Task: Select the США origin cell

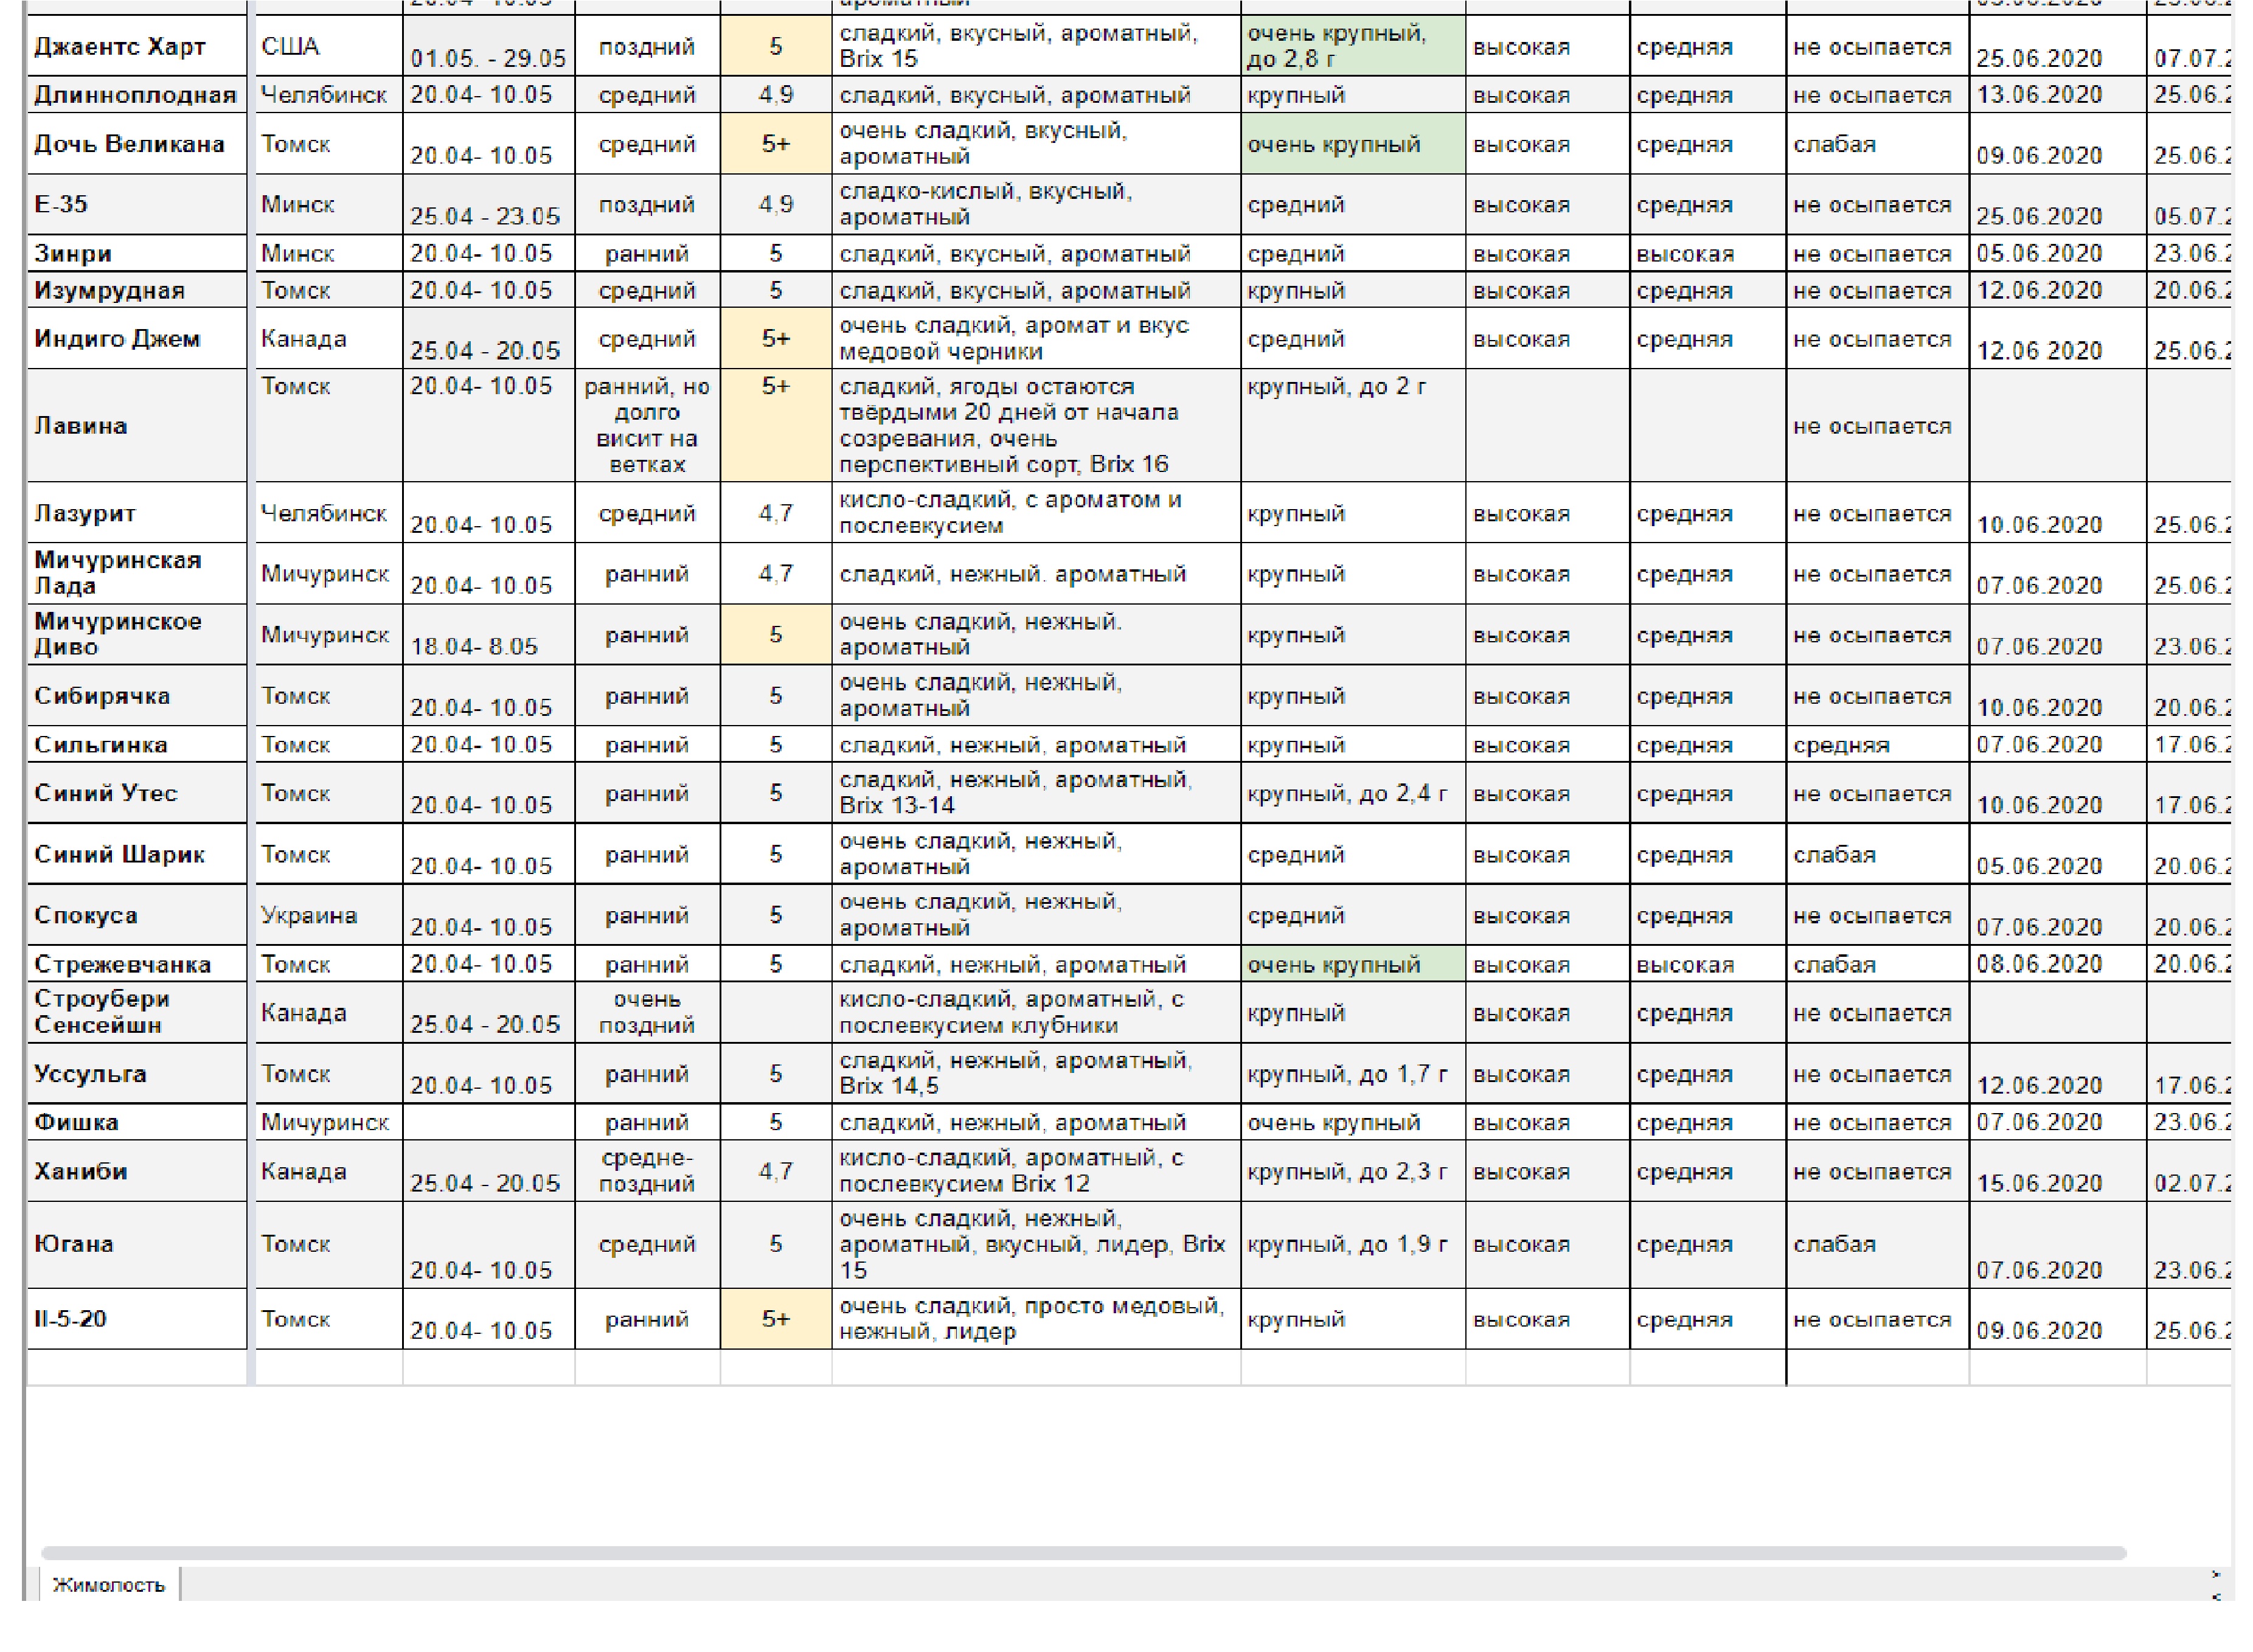Action: 329,46
